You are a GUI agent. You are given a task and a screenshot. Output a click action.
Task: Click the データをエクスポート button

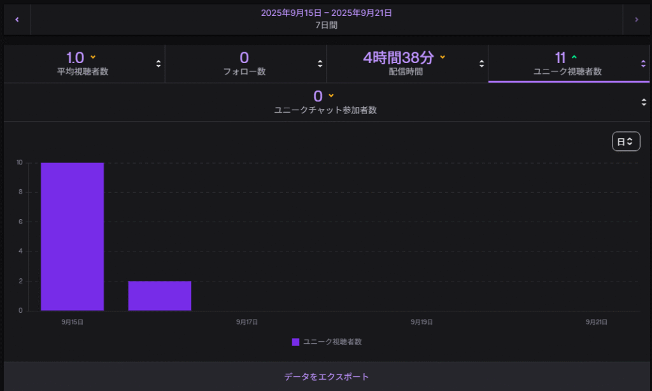tap(326, 376)
